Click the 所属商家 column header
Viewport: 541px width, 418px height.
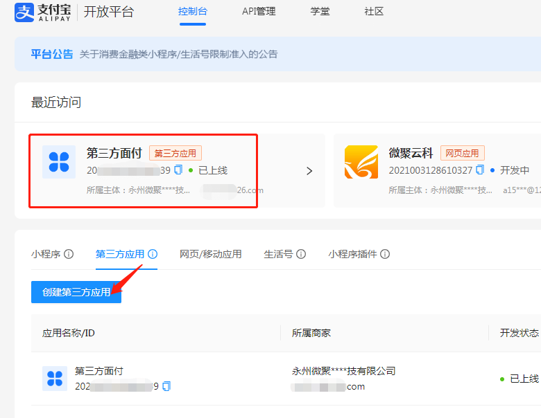pos(311,333)
